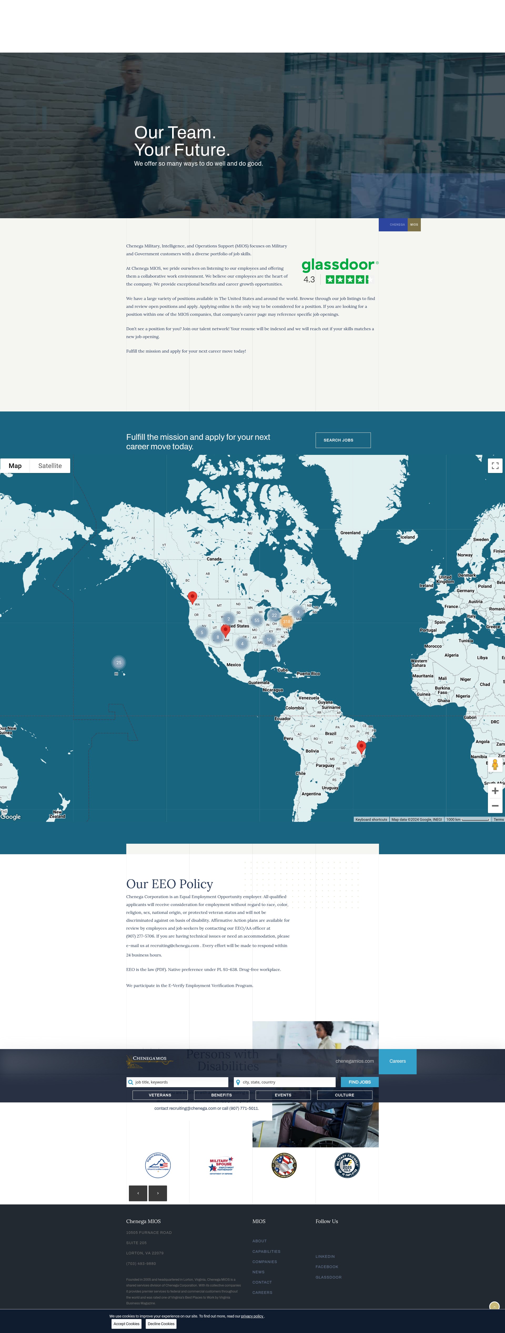Image resolution: width=505 pixels, height=1333 pixels.
Task: Open the Culture menu item
Action: click(x=345, y=1095)
